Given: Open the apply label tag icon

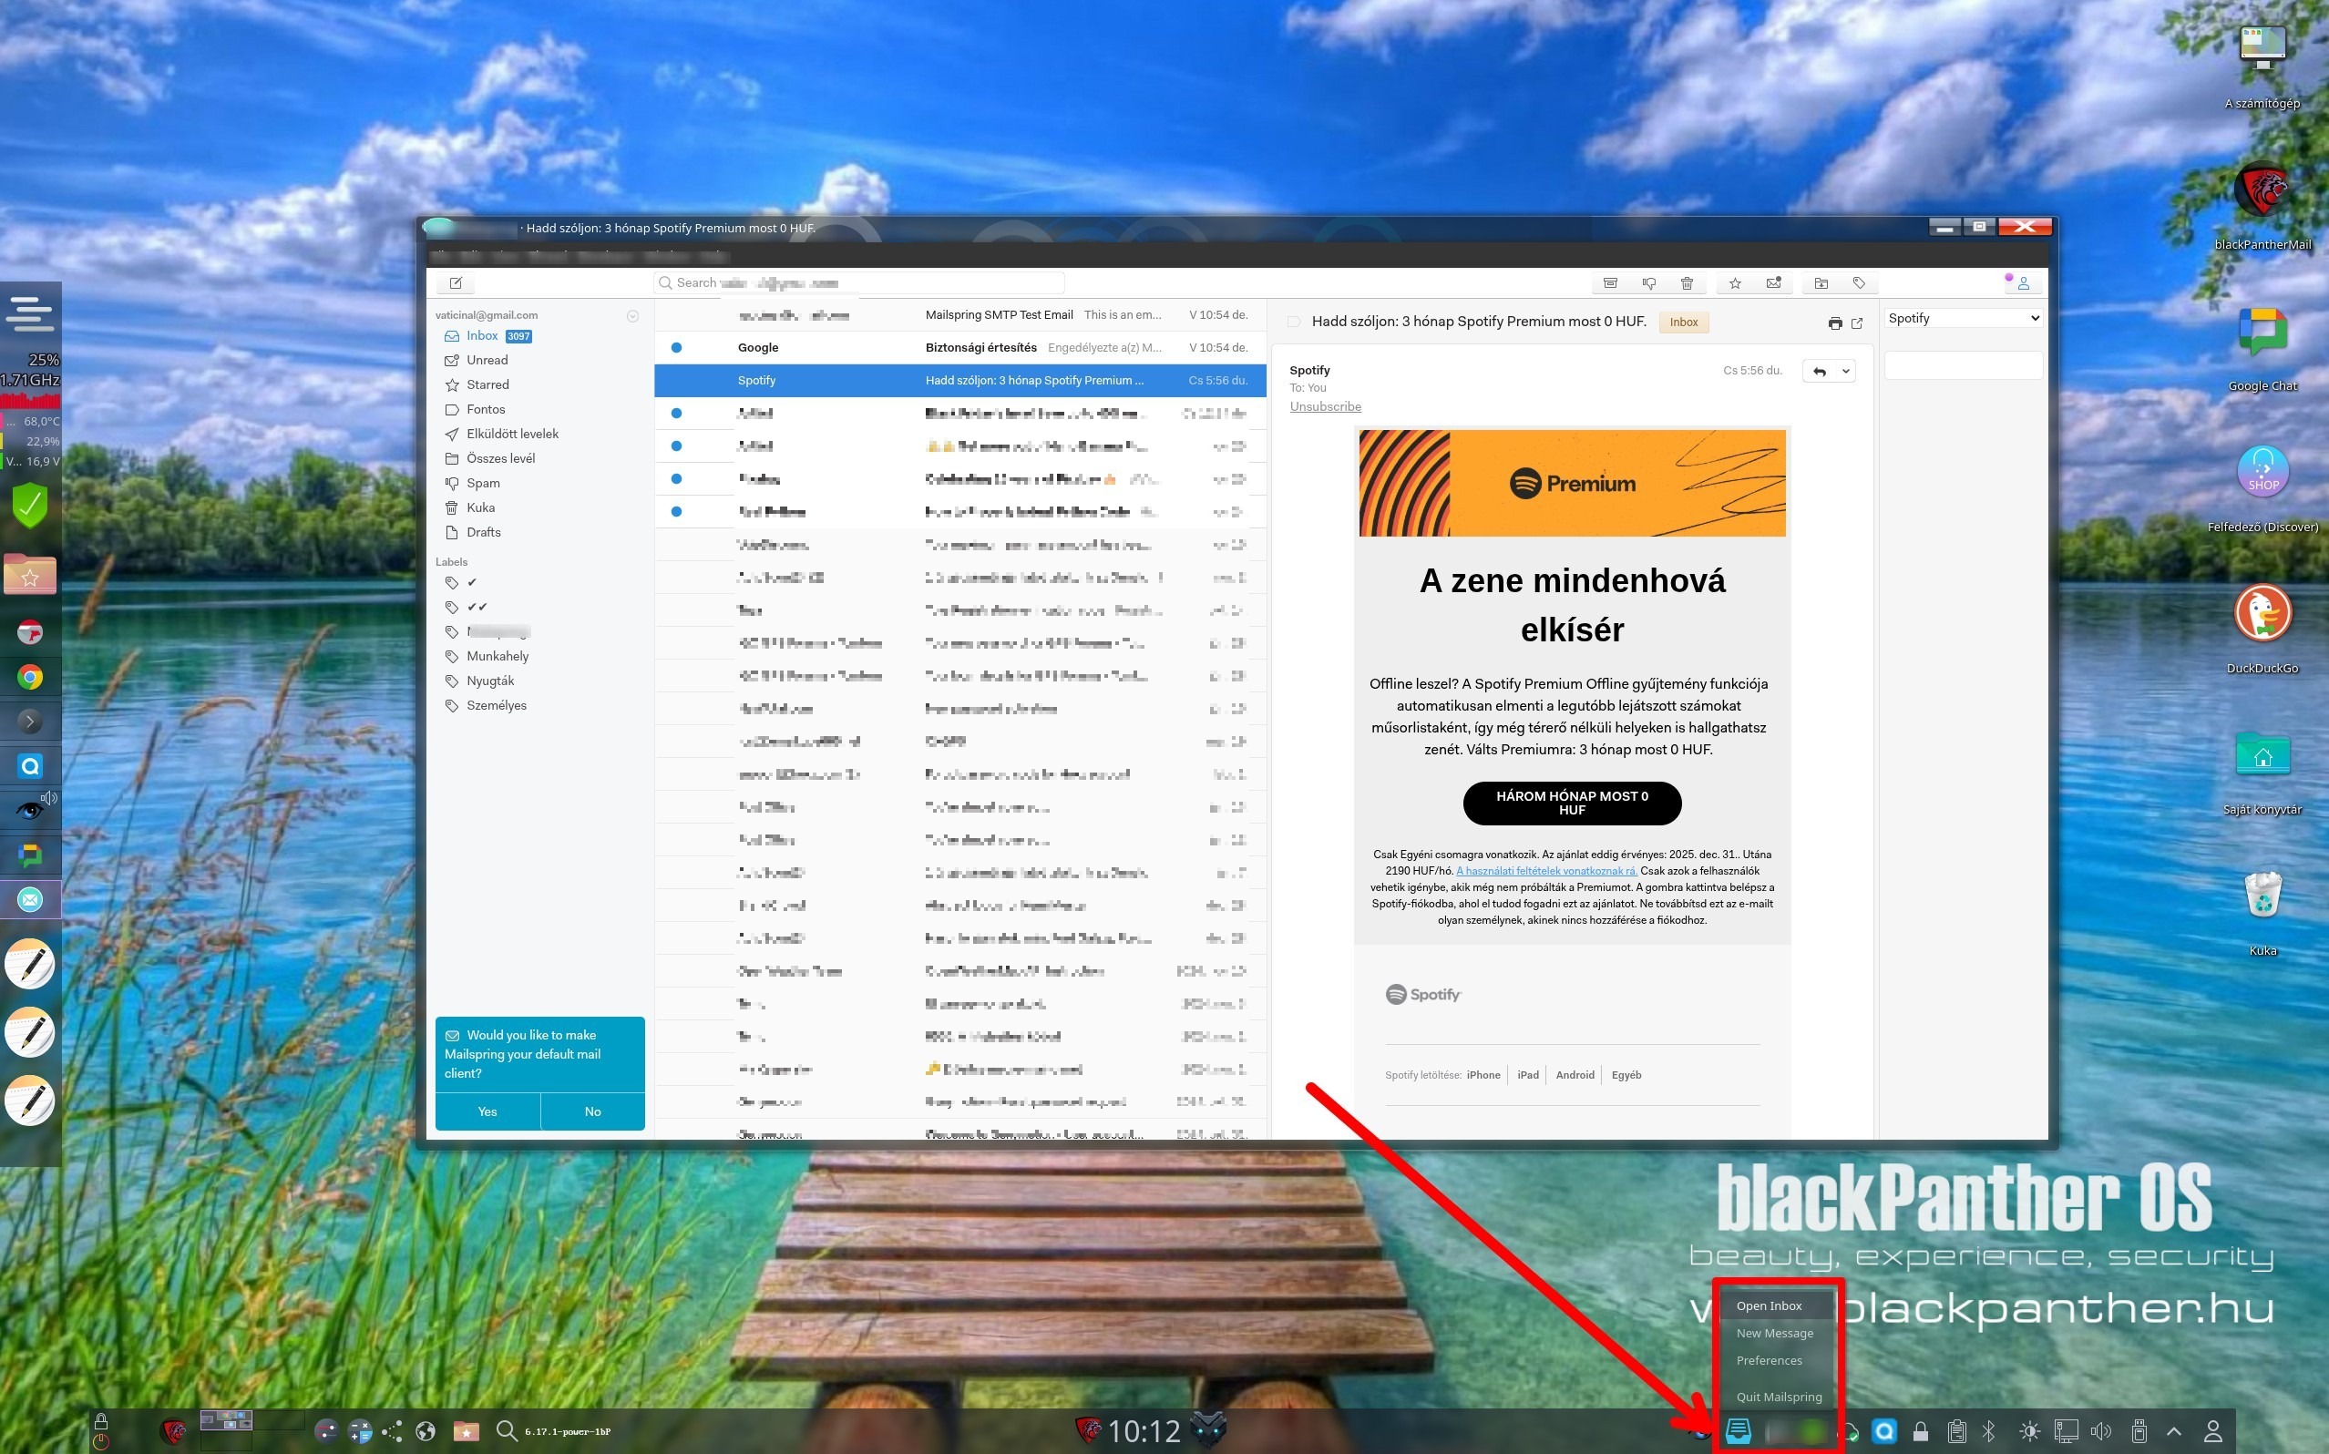Looking at the screenshot, I should click(1859, 282).
